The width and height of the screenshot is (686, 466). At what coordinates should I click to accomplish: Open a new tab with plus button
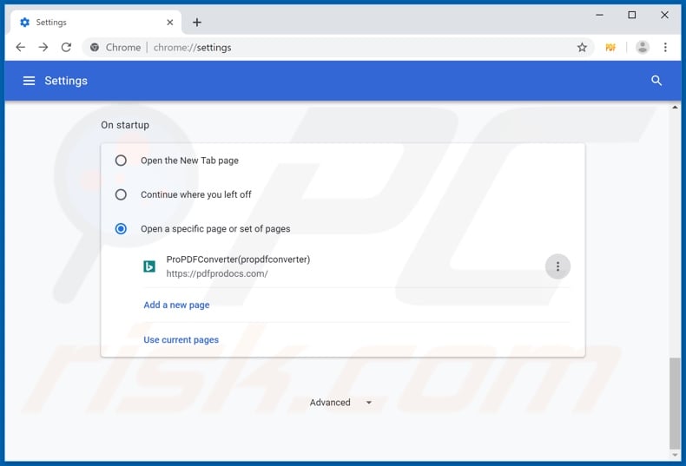(x=197, y=23)
